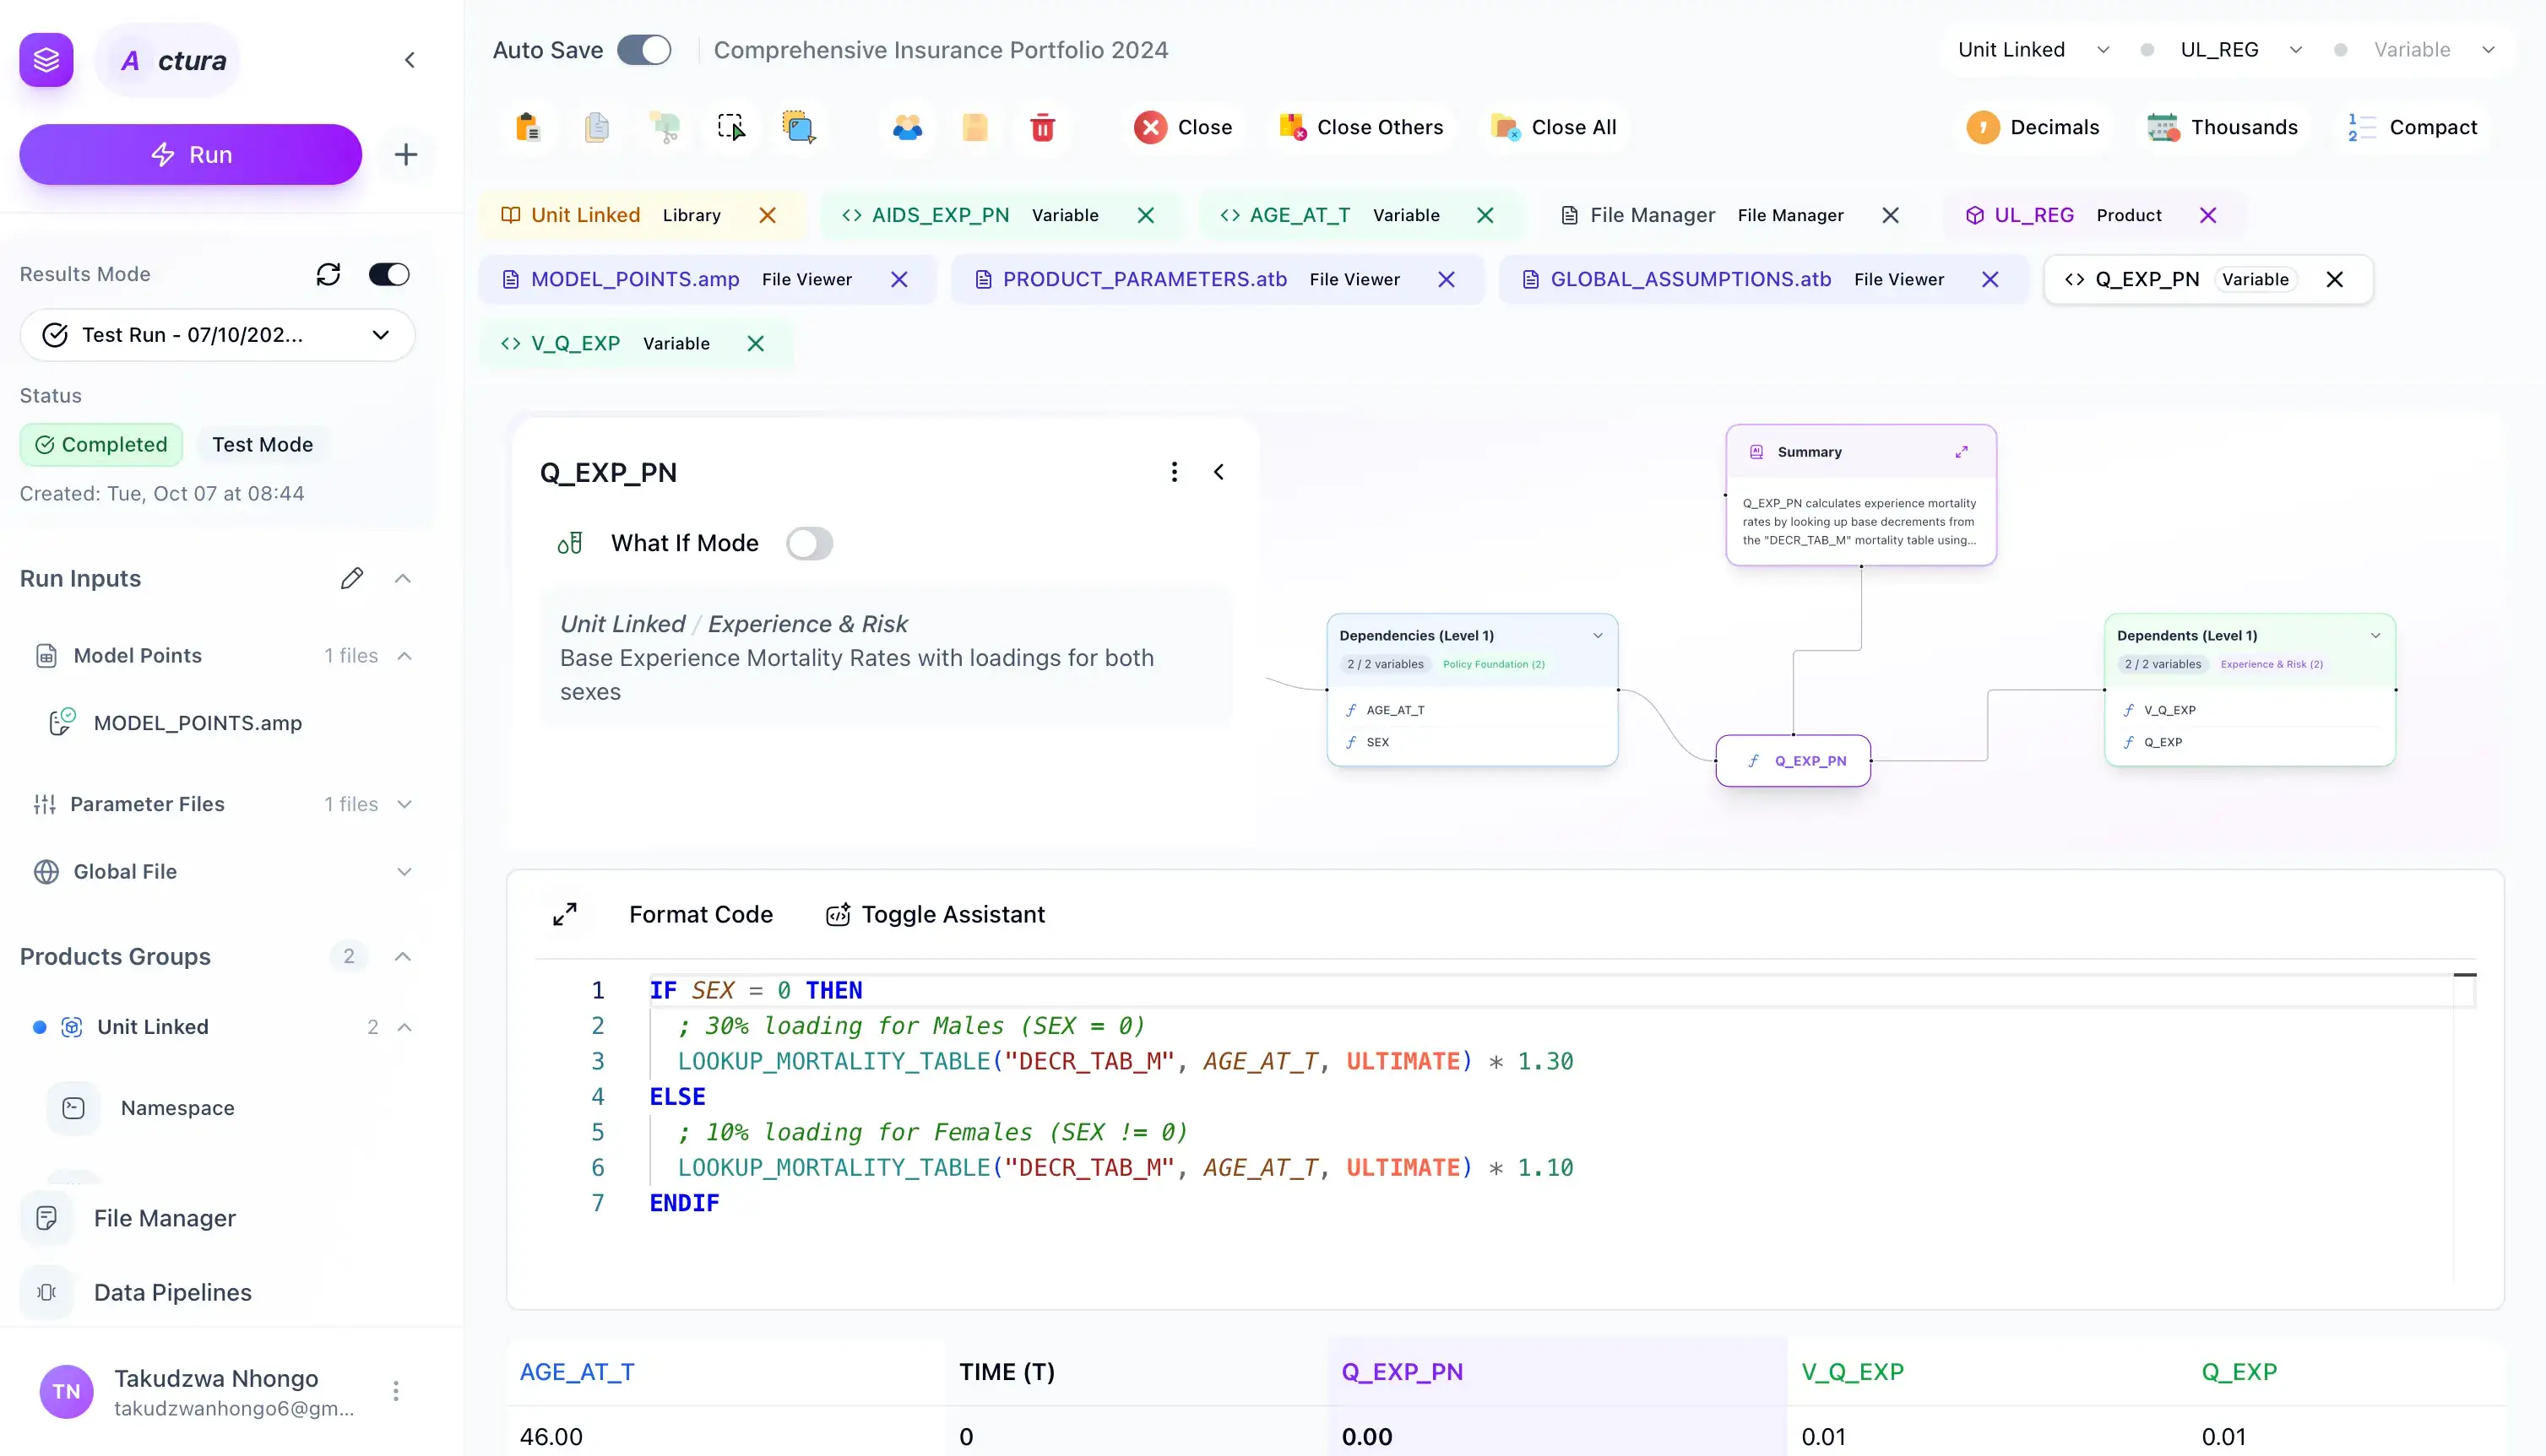Click the red trash delete icon
Image resolution: width=2546 pixels, height=1456 pixels.
coord(1042,127)
